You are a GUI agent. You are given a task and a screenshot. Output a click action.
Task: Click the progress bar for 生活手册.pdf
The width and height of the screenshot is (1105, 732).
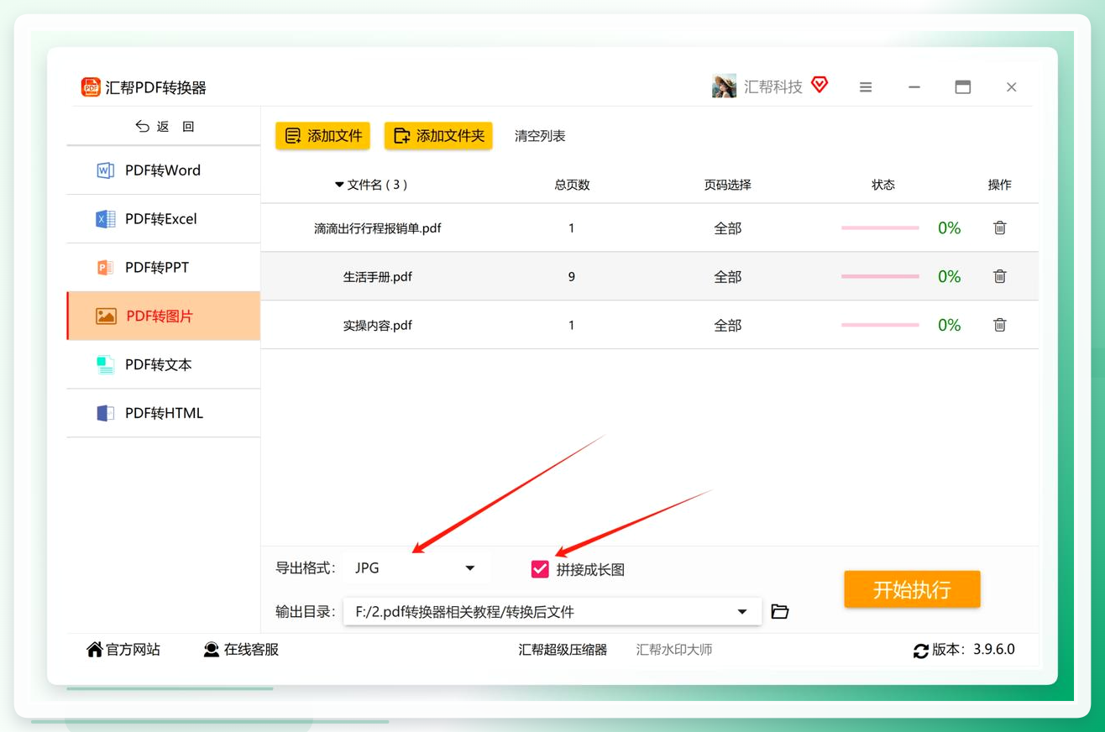tap(880, 276)
